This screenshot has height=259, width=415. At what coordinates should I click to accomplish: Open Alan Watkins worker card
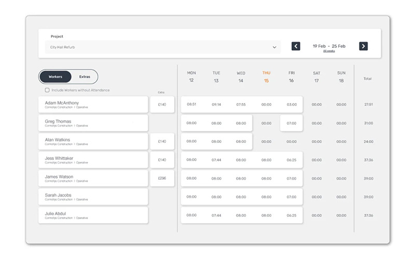click(93, 141)
